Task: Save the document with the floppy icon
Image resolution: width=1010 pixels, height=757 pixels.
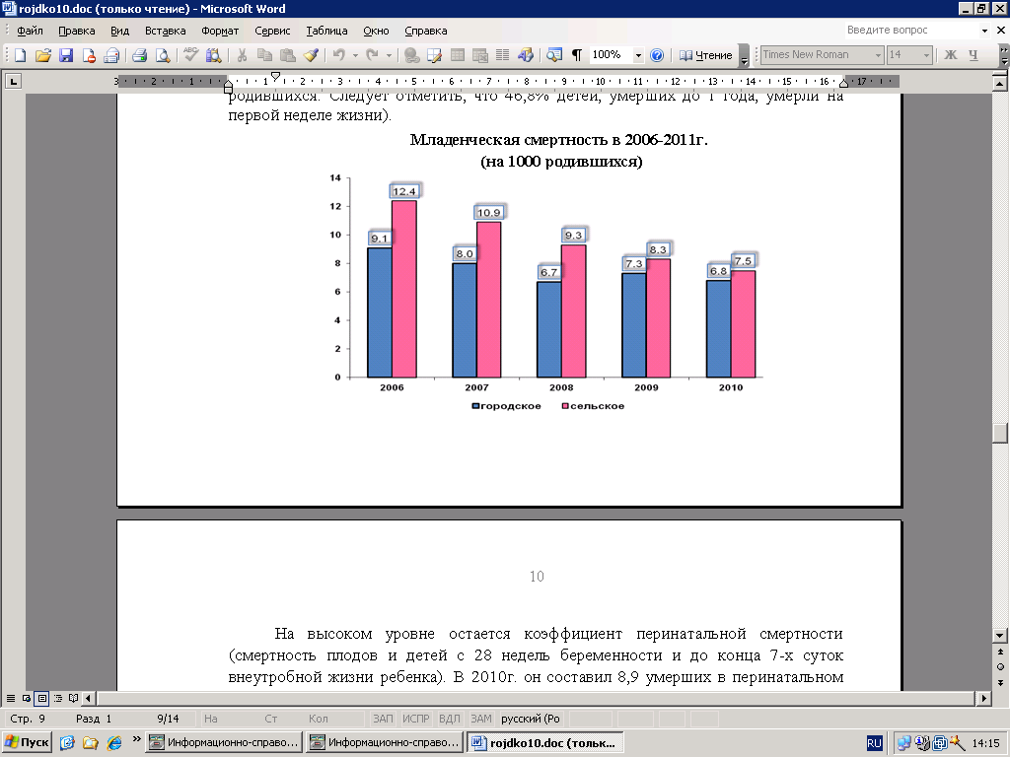Action: click(x=66, y=55)
